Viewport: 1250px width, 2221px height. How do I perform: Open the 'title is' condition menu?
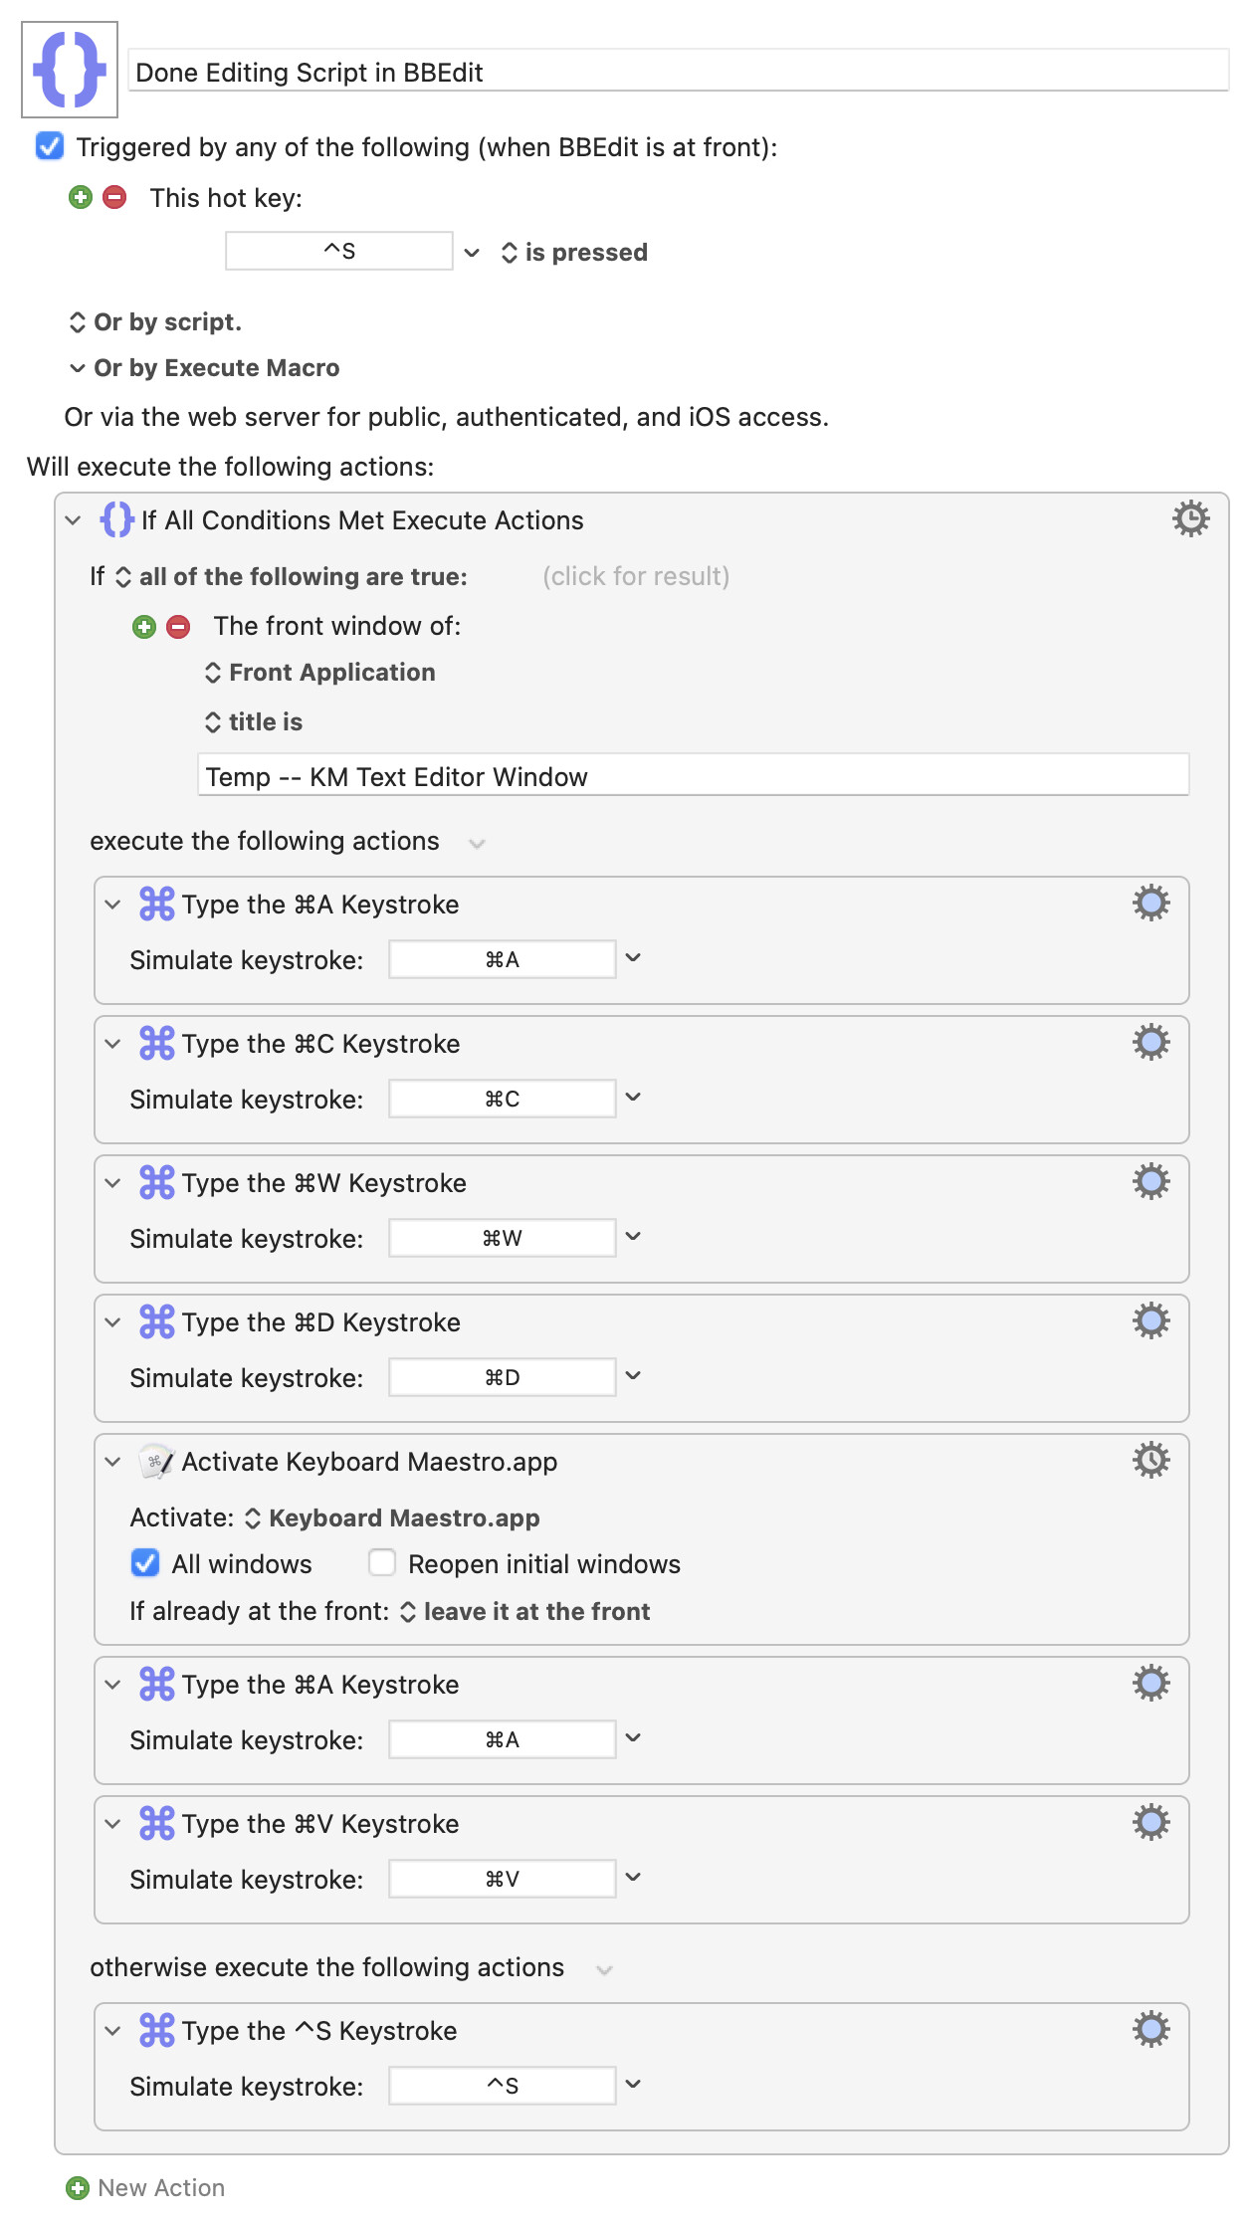click(254, 722)
